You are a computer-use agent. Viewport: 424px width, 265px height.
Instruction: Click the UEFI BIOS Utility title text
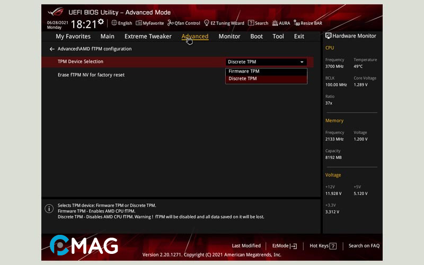(119, 12)
